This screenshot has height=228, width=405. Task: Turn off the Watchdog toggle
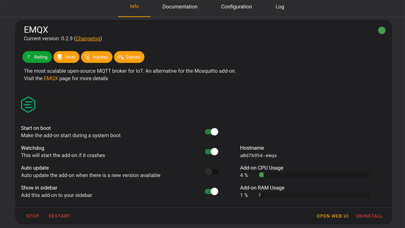coord(211,151)
